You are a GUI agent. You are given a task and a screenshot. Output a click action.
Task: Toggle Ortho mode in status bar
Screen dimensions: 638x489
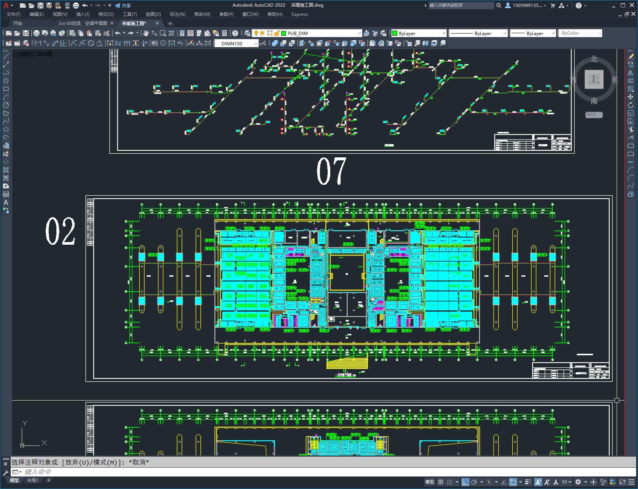coord(465,482)
